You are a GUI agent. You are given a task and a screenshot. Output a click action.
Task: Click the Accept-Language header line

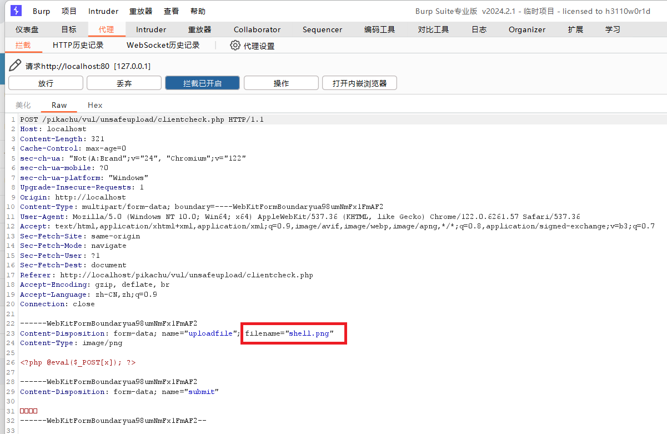click(x=88, y=295)
